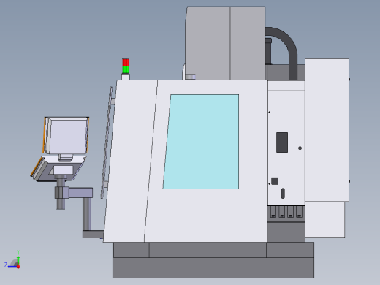This screenshot has width=380, height=285.
Task: Select the long door handle bar
Action: click(x=107, y=142)
